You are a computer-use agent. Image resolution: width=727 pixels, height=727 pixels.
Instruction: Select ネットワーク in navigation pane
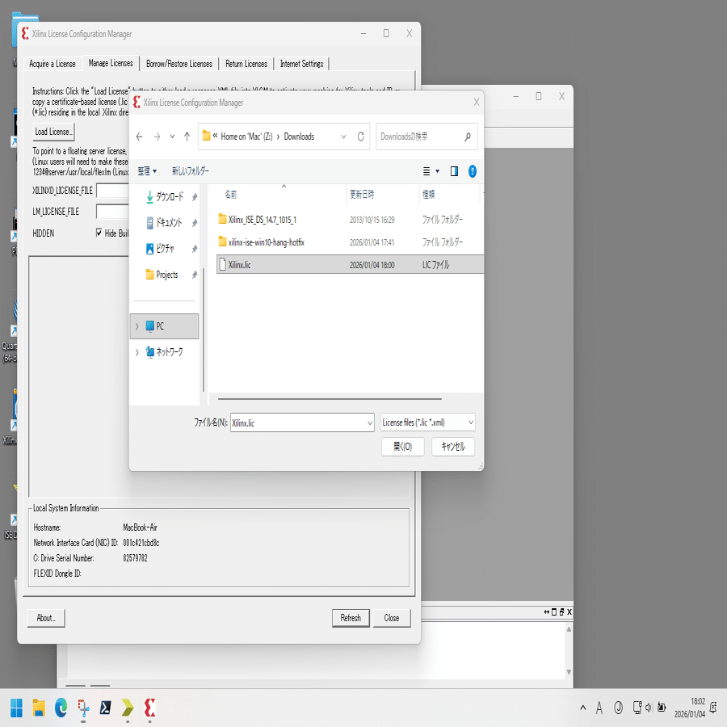(164, 352)
